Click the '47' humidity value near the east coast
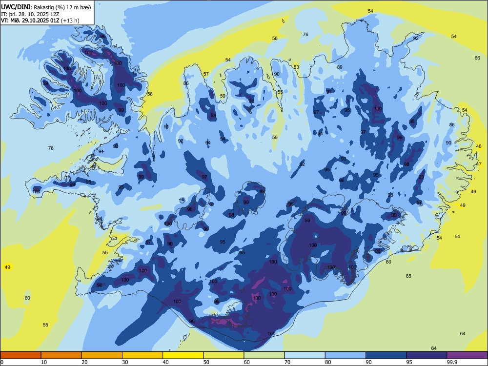The image size is (488, 366). click(479, 164)
